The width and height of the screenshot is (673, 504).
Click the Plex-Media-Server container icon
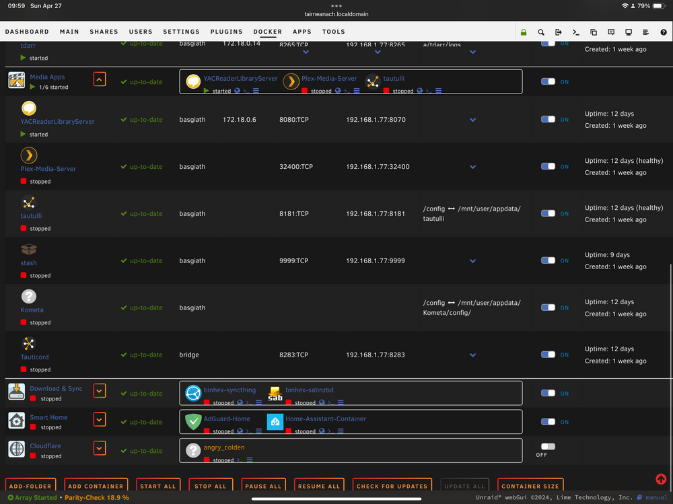29,155
